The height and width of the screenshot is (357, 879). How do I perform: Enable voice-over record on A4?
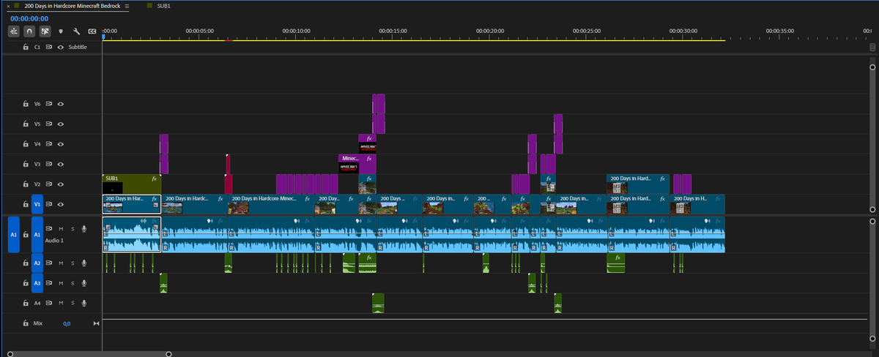pos(84,303)
